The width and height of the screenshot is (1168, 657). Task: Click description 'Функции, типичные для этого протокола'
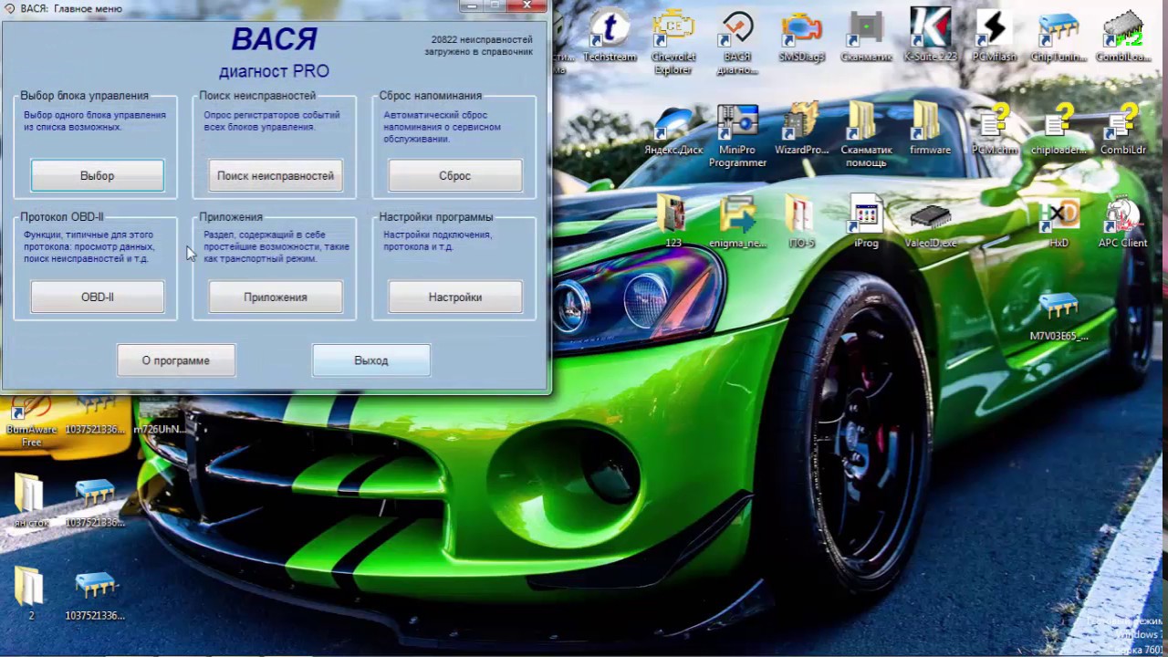[x=89, y=246]
